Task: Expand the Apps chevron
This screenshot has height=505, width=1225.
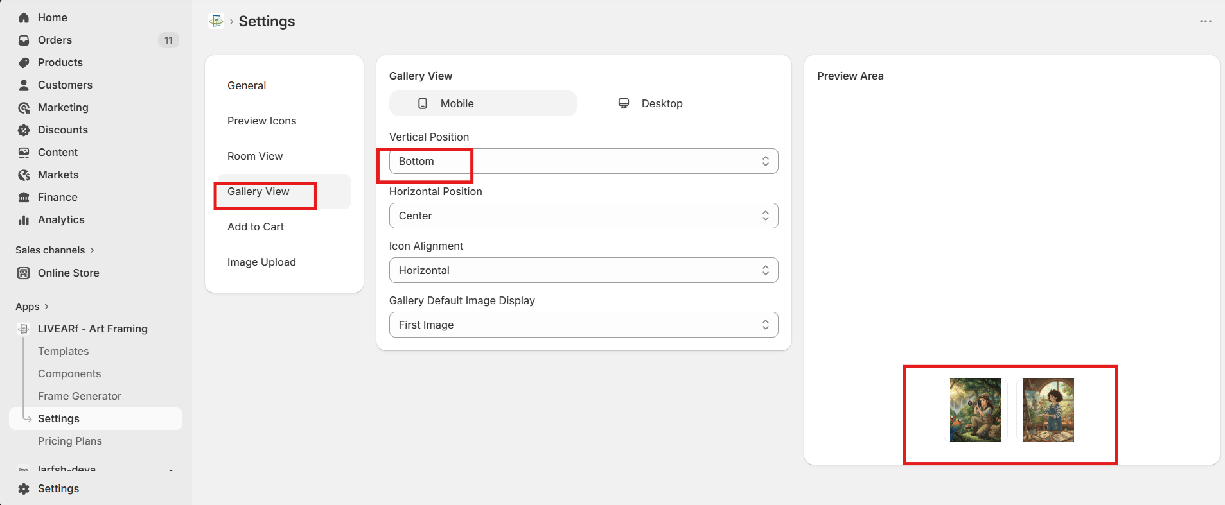Action: point(46,307)
